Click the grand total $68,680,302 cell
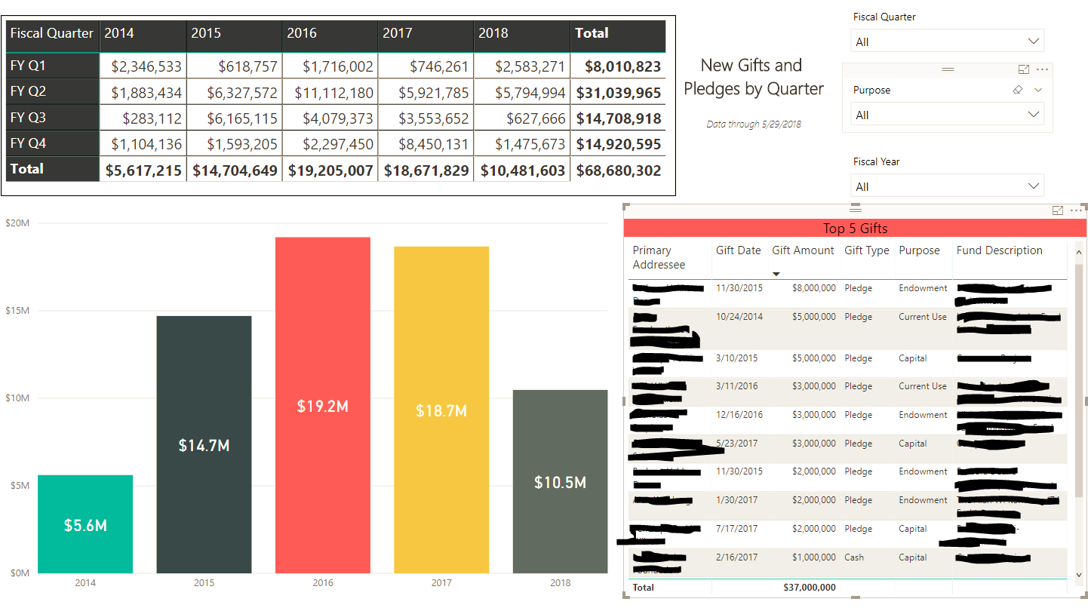The height and width of the screenshot is (608, 1091). tap(618, 170)
